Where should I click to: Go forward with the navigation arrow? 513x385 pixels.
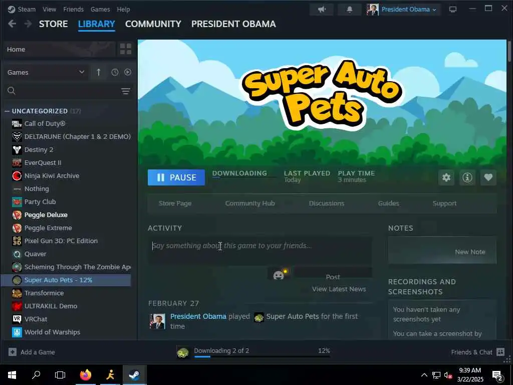[28, 24]
